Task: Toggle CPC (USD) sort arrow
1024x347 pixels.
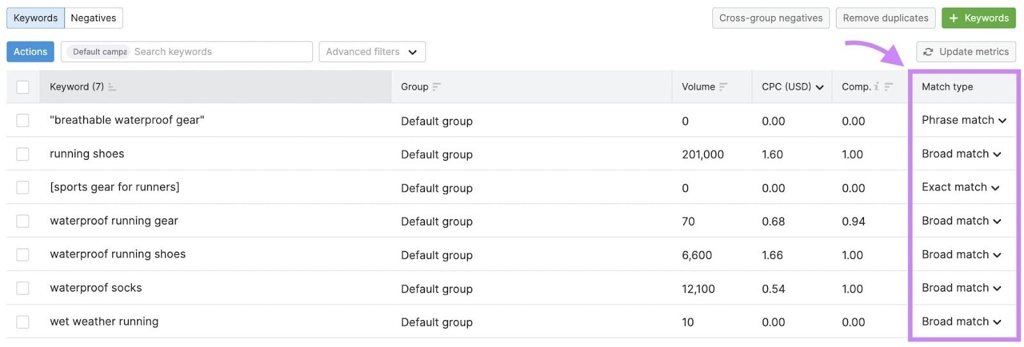Action: (x=819, y=88)
